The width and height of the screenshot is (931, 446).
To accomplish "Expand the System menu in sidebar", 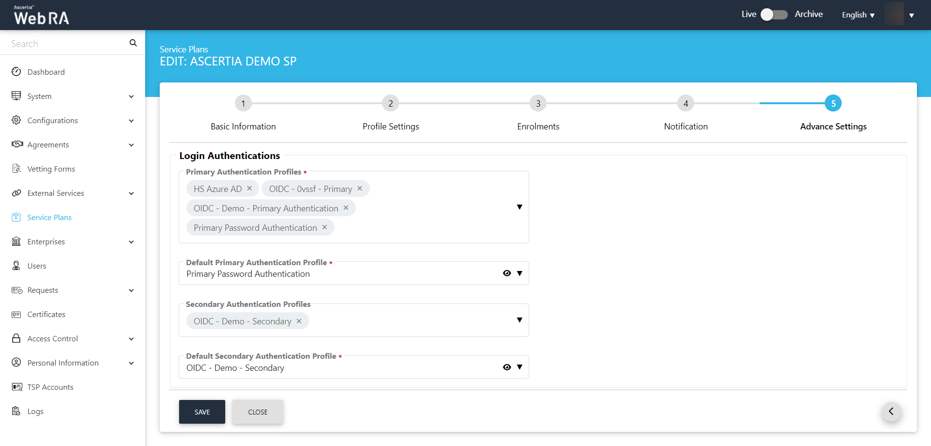I will pos(131,96).
